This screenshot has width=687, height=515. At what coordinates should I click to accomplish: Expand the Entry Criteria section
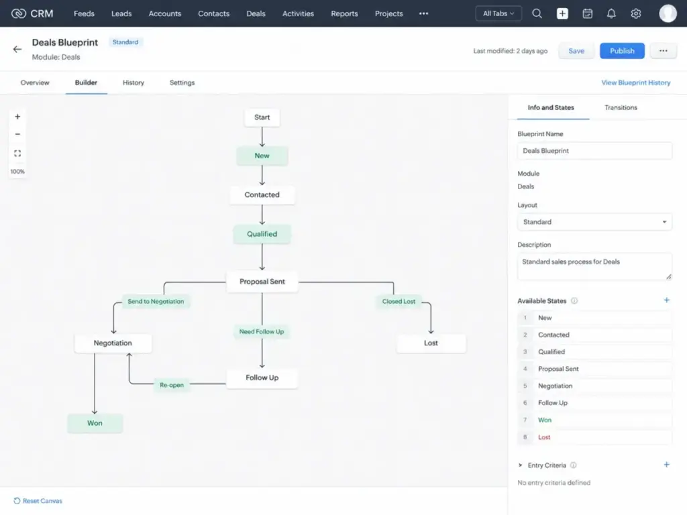[x=520, y=465]
